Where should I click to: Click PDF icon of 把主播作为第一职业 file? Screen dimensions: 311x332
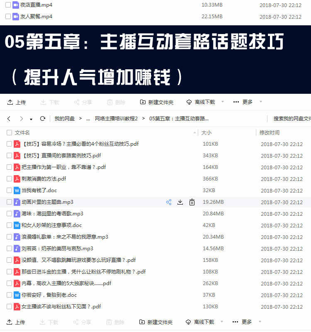[17, 167]
